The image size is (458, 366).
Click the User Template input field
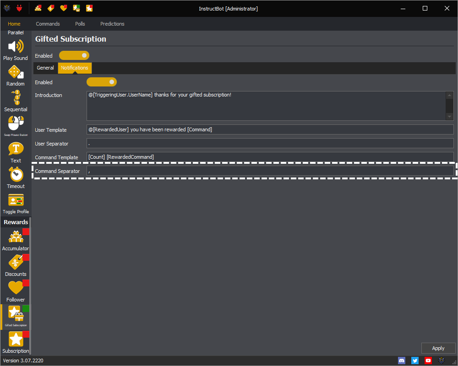pos(270,129)
